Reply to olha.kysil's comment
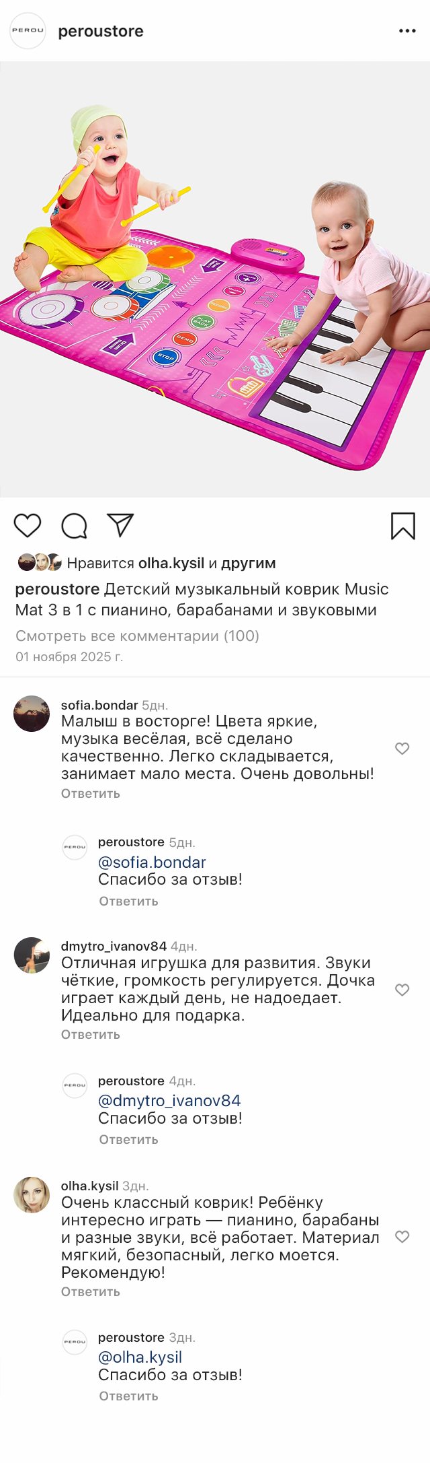This screenshot has width=430, height=1463. point(90,1292)
